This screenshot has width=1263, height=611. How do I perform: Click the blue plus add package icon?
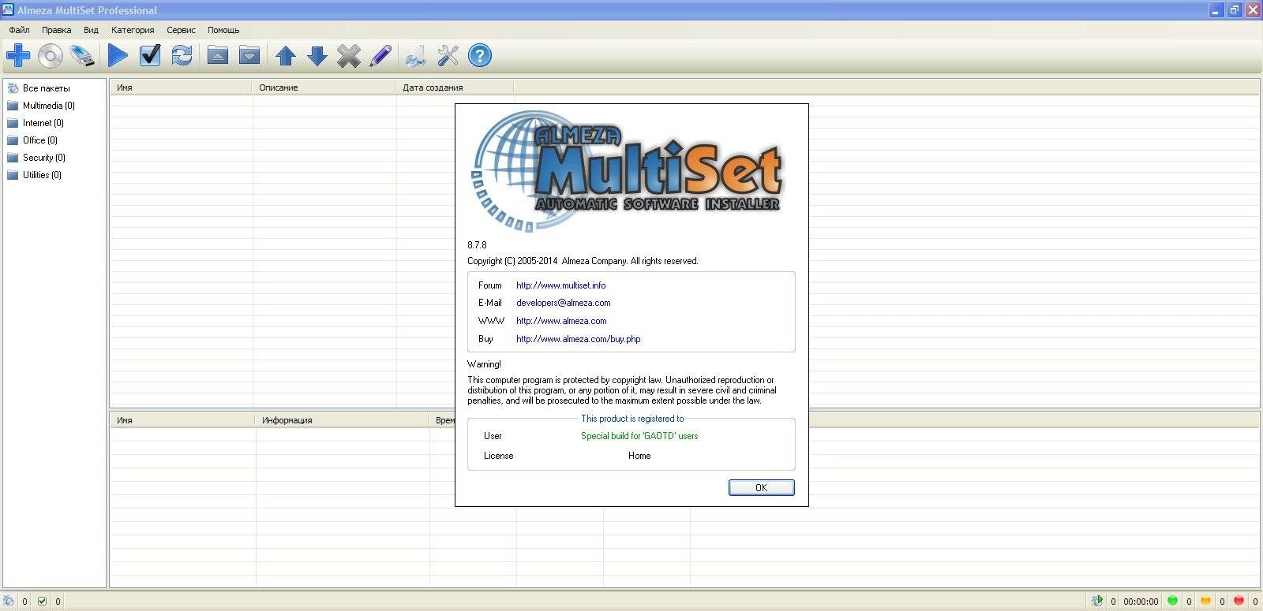[18, 56]
